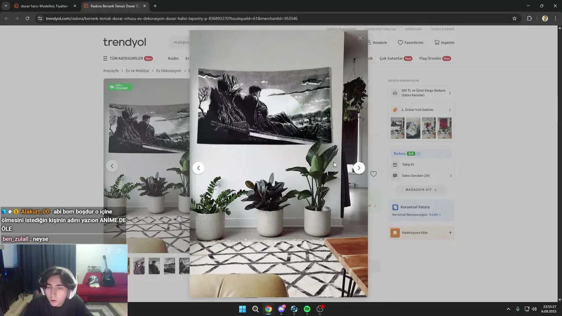Open the Chrome tab search dropdown
Viewport: 562px width, 316px height.
[5, 6]
